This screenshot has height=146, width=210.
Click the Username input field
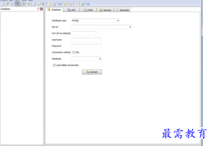click(x=87, y=40)
